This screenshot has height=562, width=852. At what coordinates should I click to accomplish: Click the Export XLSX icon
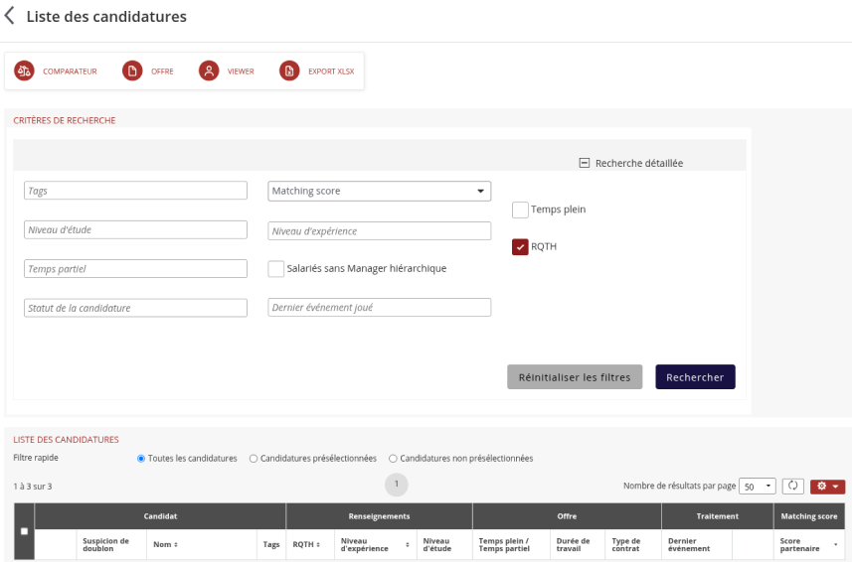coord(289,71)
